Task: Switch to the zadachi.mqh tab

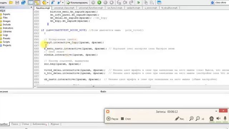Action: click(x=133, y=8)
